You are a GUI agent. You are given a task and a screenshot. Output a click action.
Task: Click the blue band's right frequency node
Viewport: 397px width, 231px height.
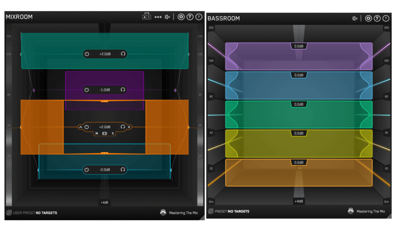pyautogui.click(x=171, y=170)
